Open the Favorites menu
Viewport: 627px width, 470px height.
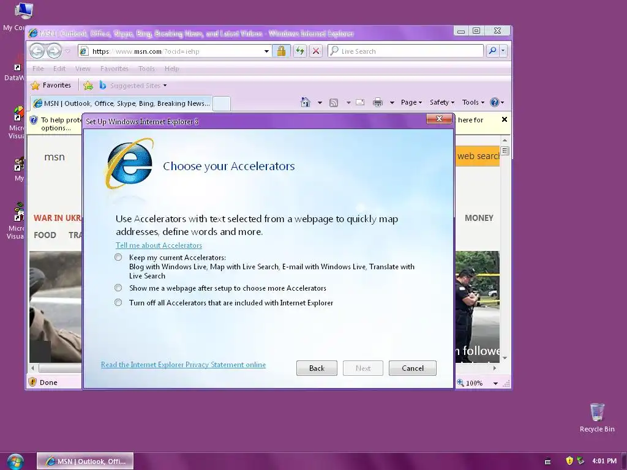click(x=115, y=69)
